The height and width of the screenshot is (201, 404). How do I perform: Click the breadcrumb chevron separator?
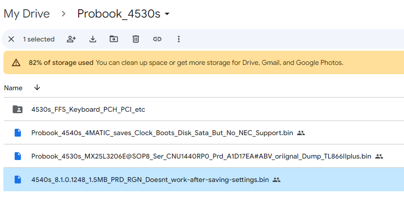[x=64, y=14]
